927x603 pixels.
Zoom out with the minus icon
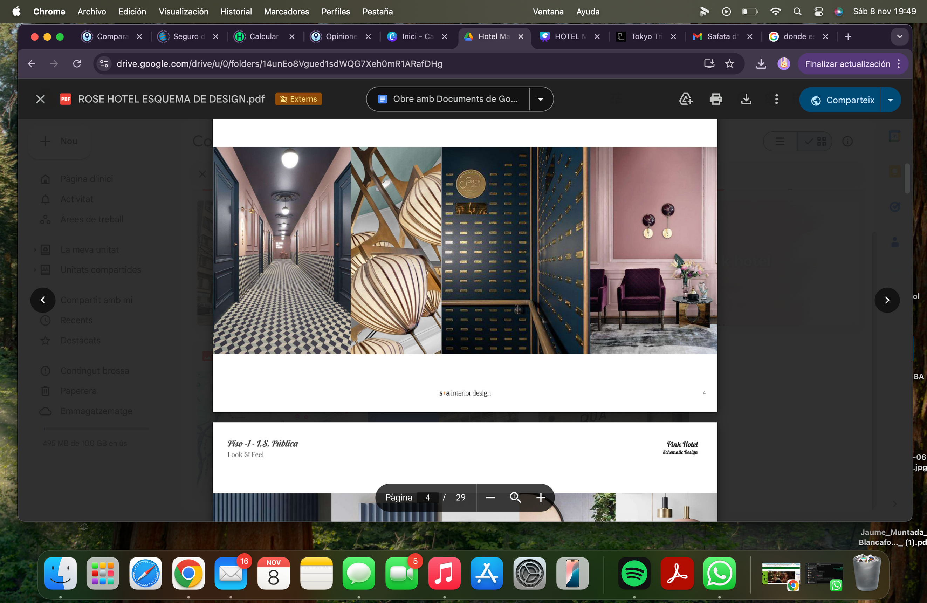tap(490, 498)
